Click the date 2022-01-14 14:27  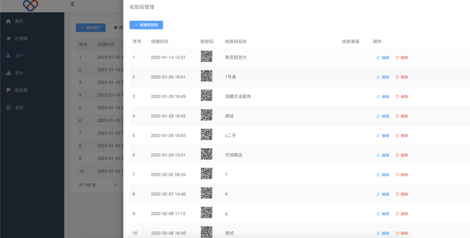pos(168,57)
